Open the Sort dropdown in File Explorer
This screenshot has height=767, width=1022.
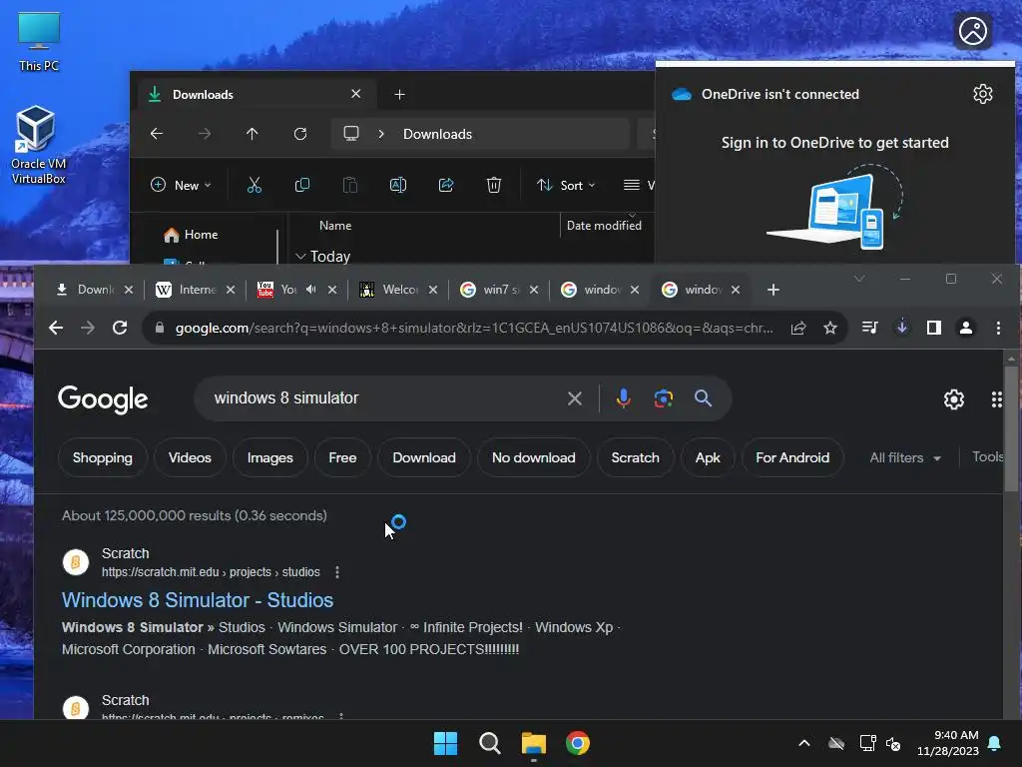566,185
